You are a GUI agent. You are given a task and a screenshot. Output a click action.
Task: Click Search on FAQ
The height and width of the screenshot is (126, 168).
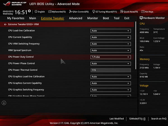pyautogui.click(x=159, y=119)
